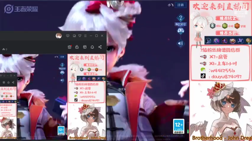Click first teal rune icon in right panel
This screenshot has height=141, width=252.
point(212,26)
